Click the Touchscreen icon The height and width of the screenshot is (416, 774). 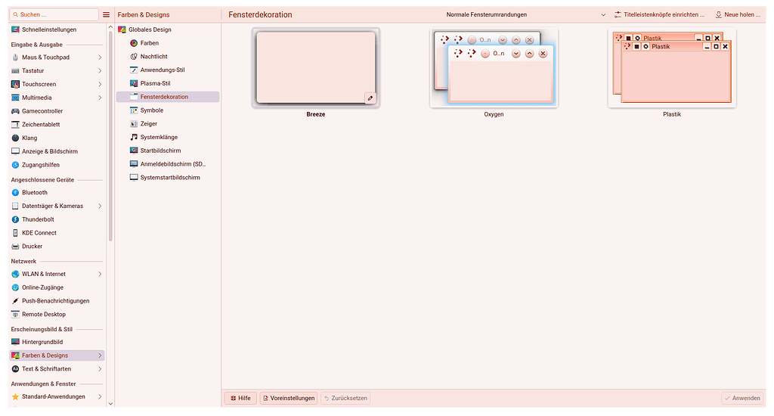(x=15, y=84)
